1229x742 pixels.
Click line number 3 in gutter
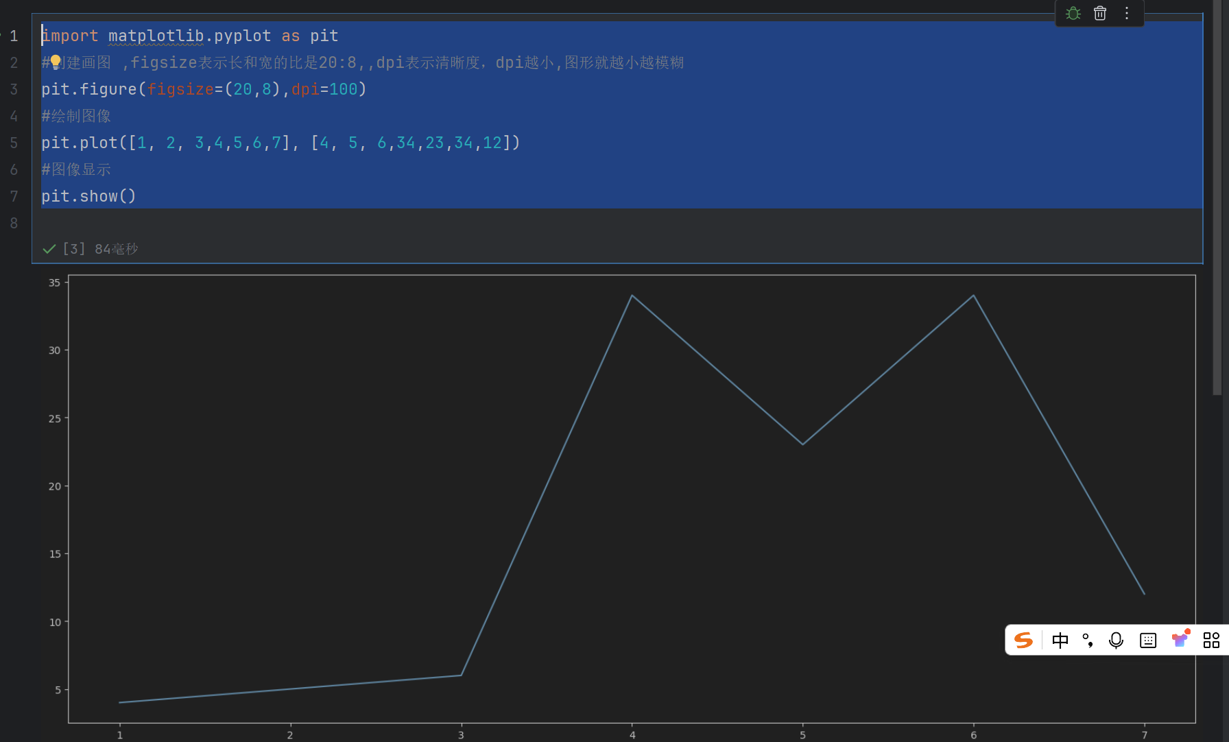[14, 89]
